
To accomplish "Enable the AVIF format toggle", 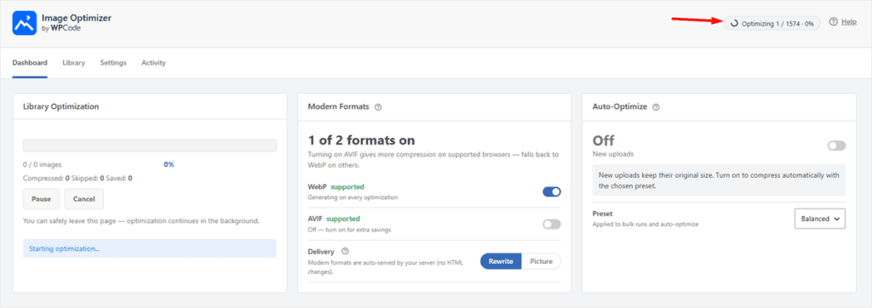I will click(x=552, y=224).
